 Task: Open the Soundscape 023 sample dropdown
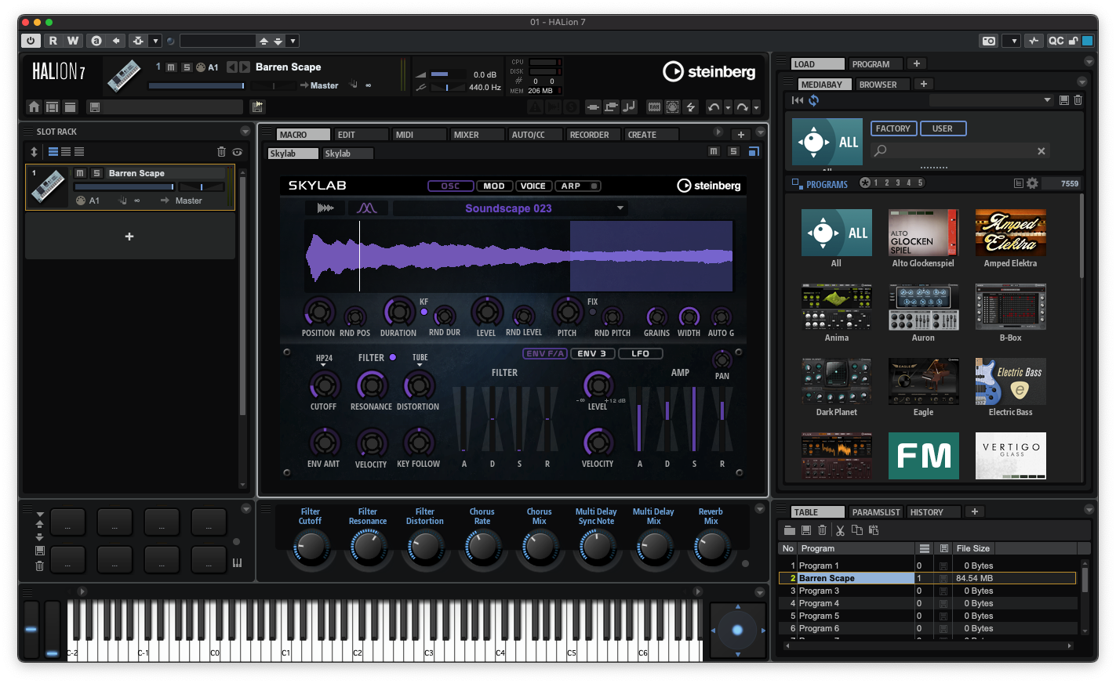pyautogui.click(x=509, y=208)
